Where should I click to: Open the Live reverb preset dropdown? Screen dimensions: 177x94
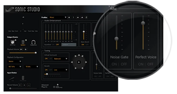pyautogui.click(x=61, y=70)
